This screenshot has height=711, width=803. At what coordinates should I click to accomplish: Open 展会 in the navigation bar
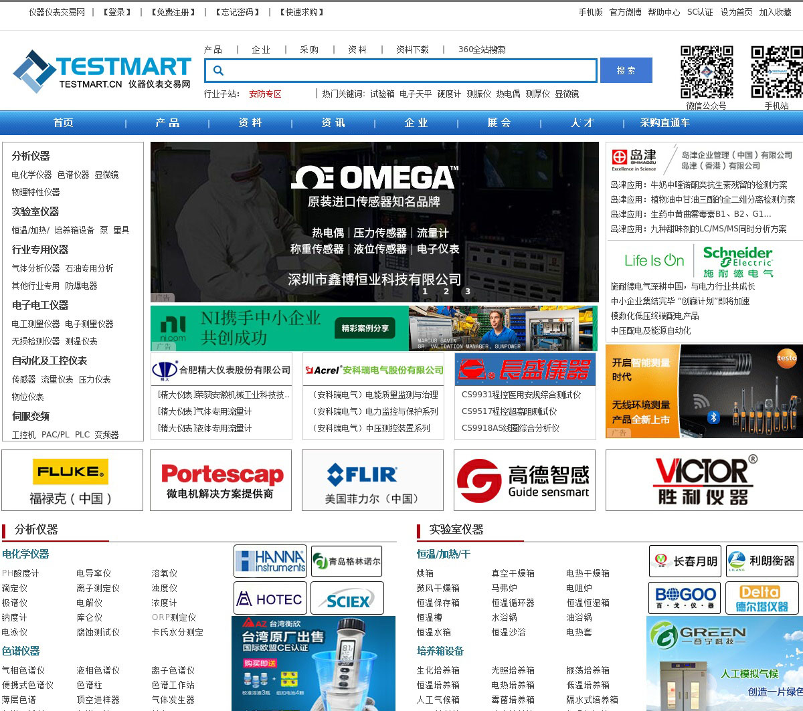click(499, 122)
